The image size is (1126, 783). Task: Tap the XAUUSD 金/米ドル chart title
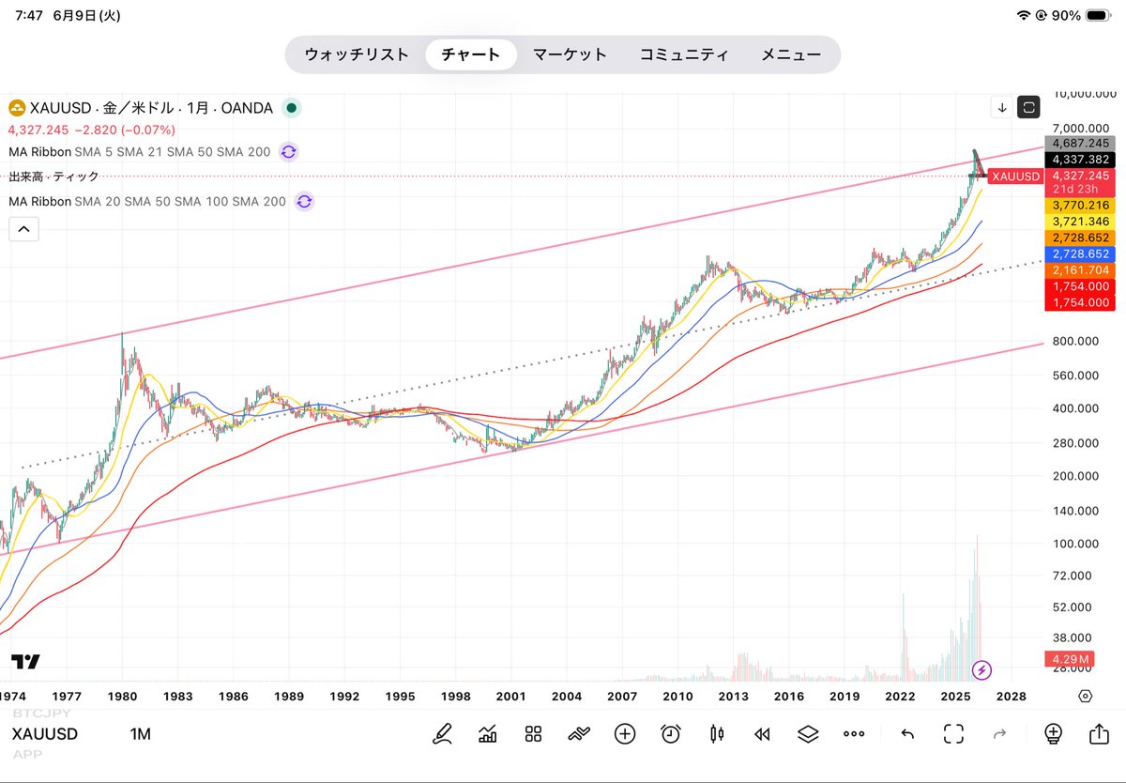(x=151, y=108)
